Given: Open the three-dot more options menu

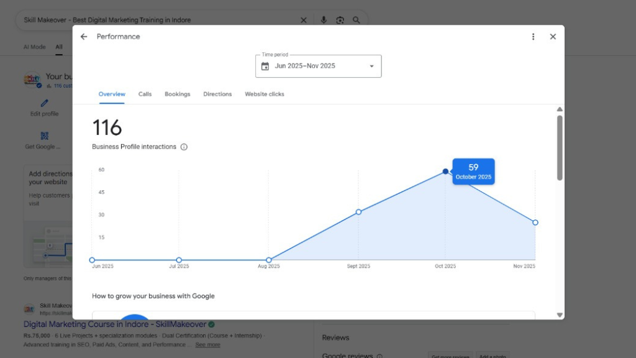Looking at the screenshot, I should coord(533,37).
